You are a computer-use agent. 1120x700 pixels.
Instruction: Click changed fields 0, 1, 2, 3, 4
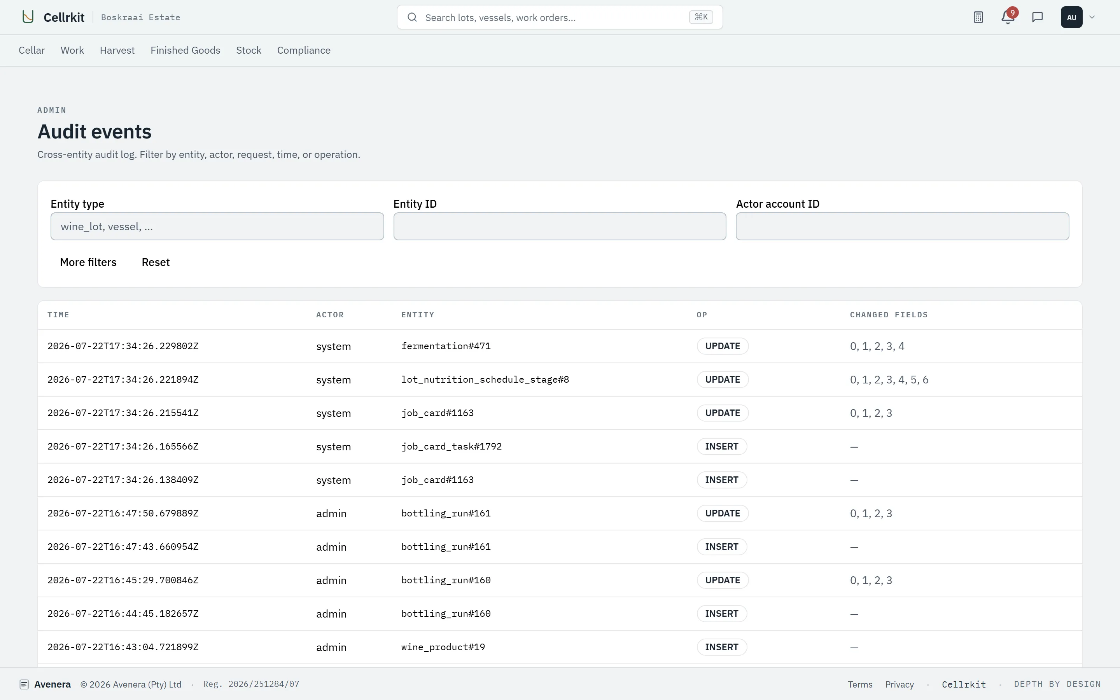pyautogui.click(x=877, y=346)
